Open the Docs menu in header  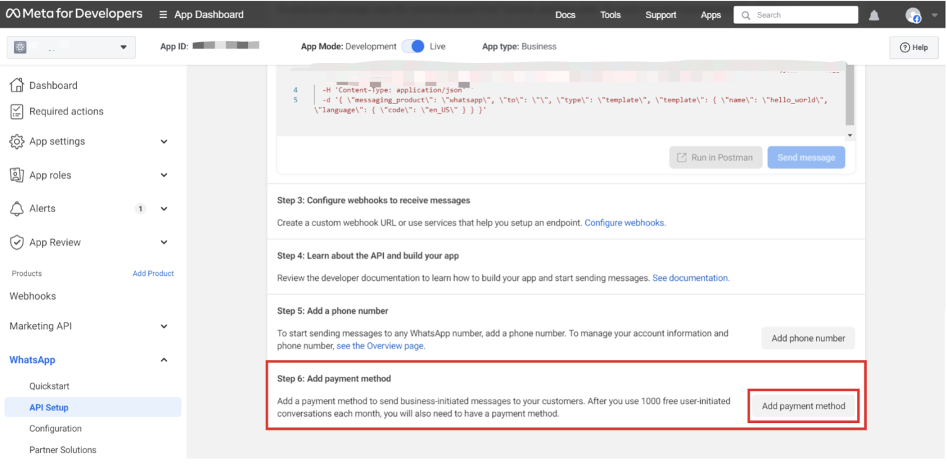coord(565,15)
